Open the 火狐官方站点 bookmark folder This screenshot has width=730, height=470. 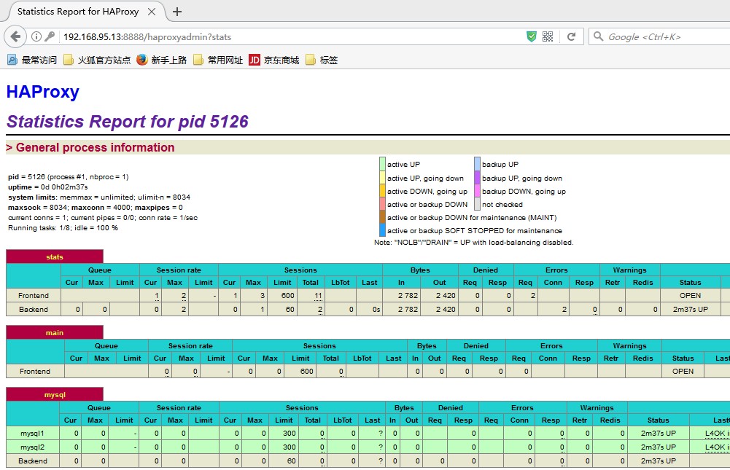click(97, 60)
